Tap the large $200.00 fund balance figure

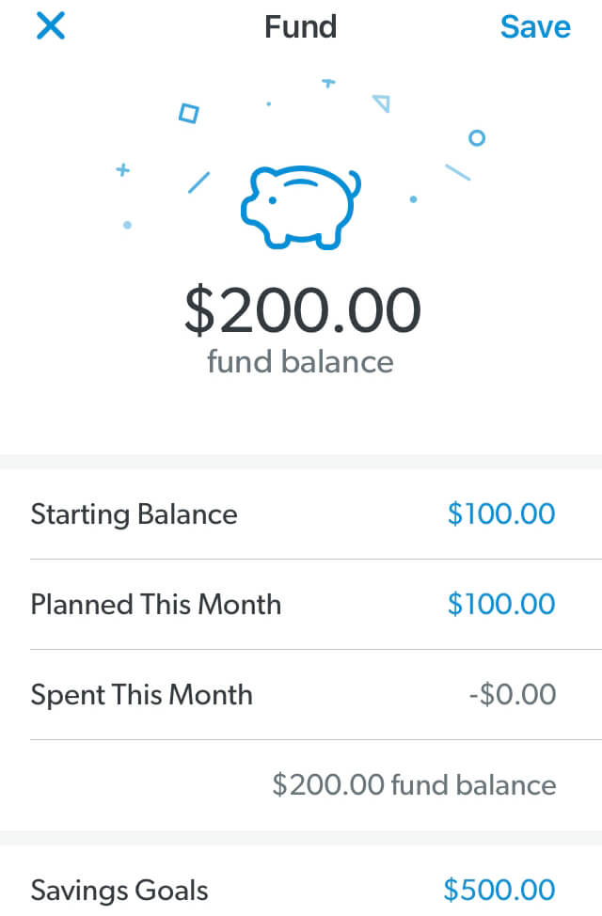coord(302,310)
